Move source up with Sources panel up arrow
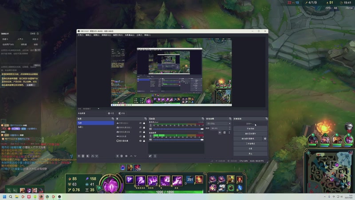Screen dimensions: 355x200 [x=131, y=156]
